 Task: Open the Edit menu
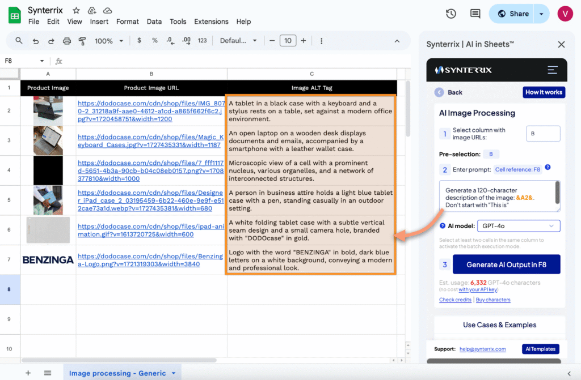click(x=53, y=22)
